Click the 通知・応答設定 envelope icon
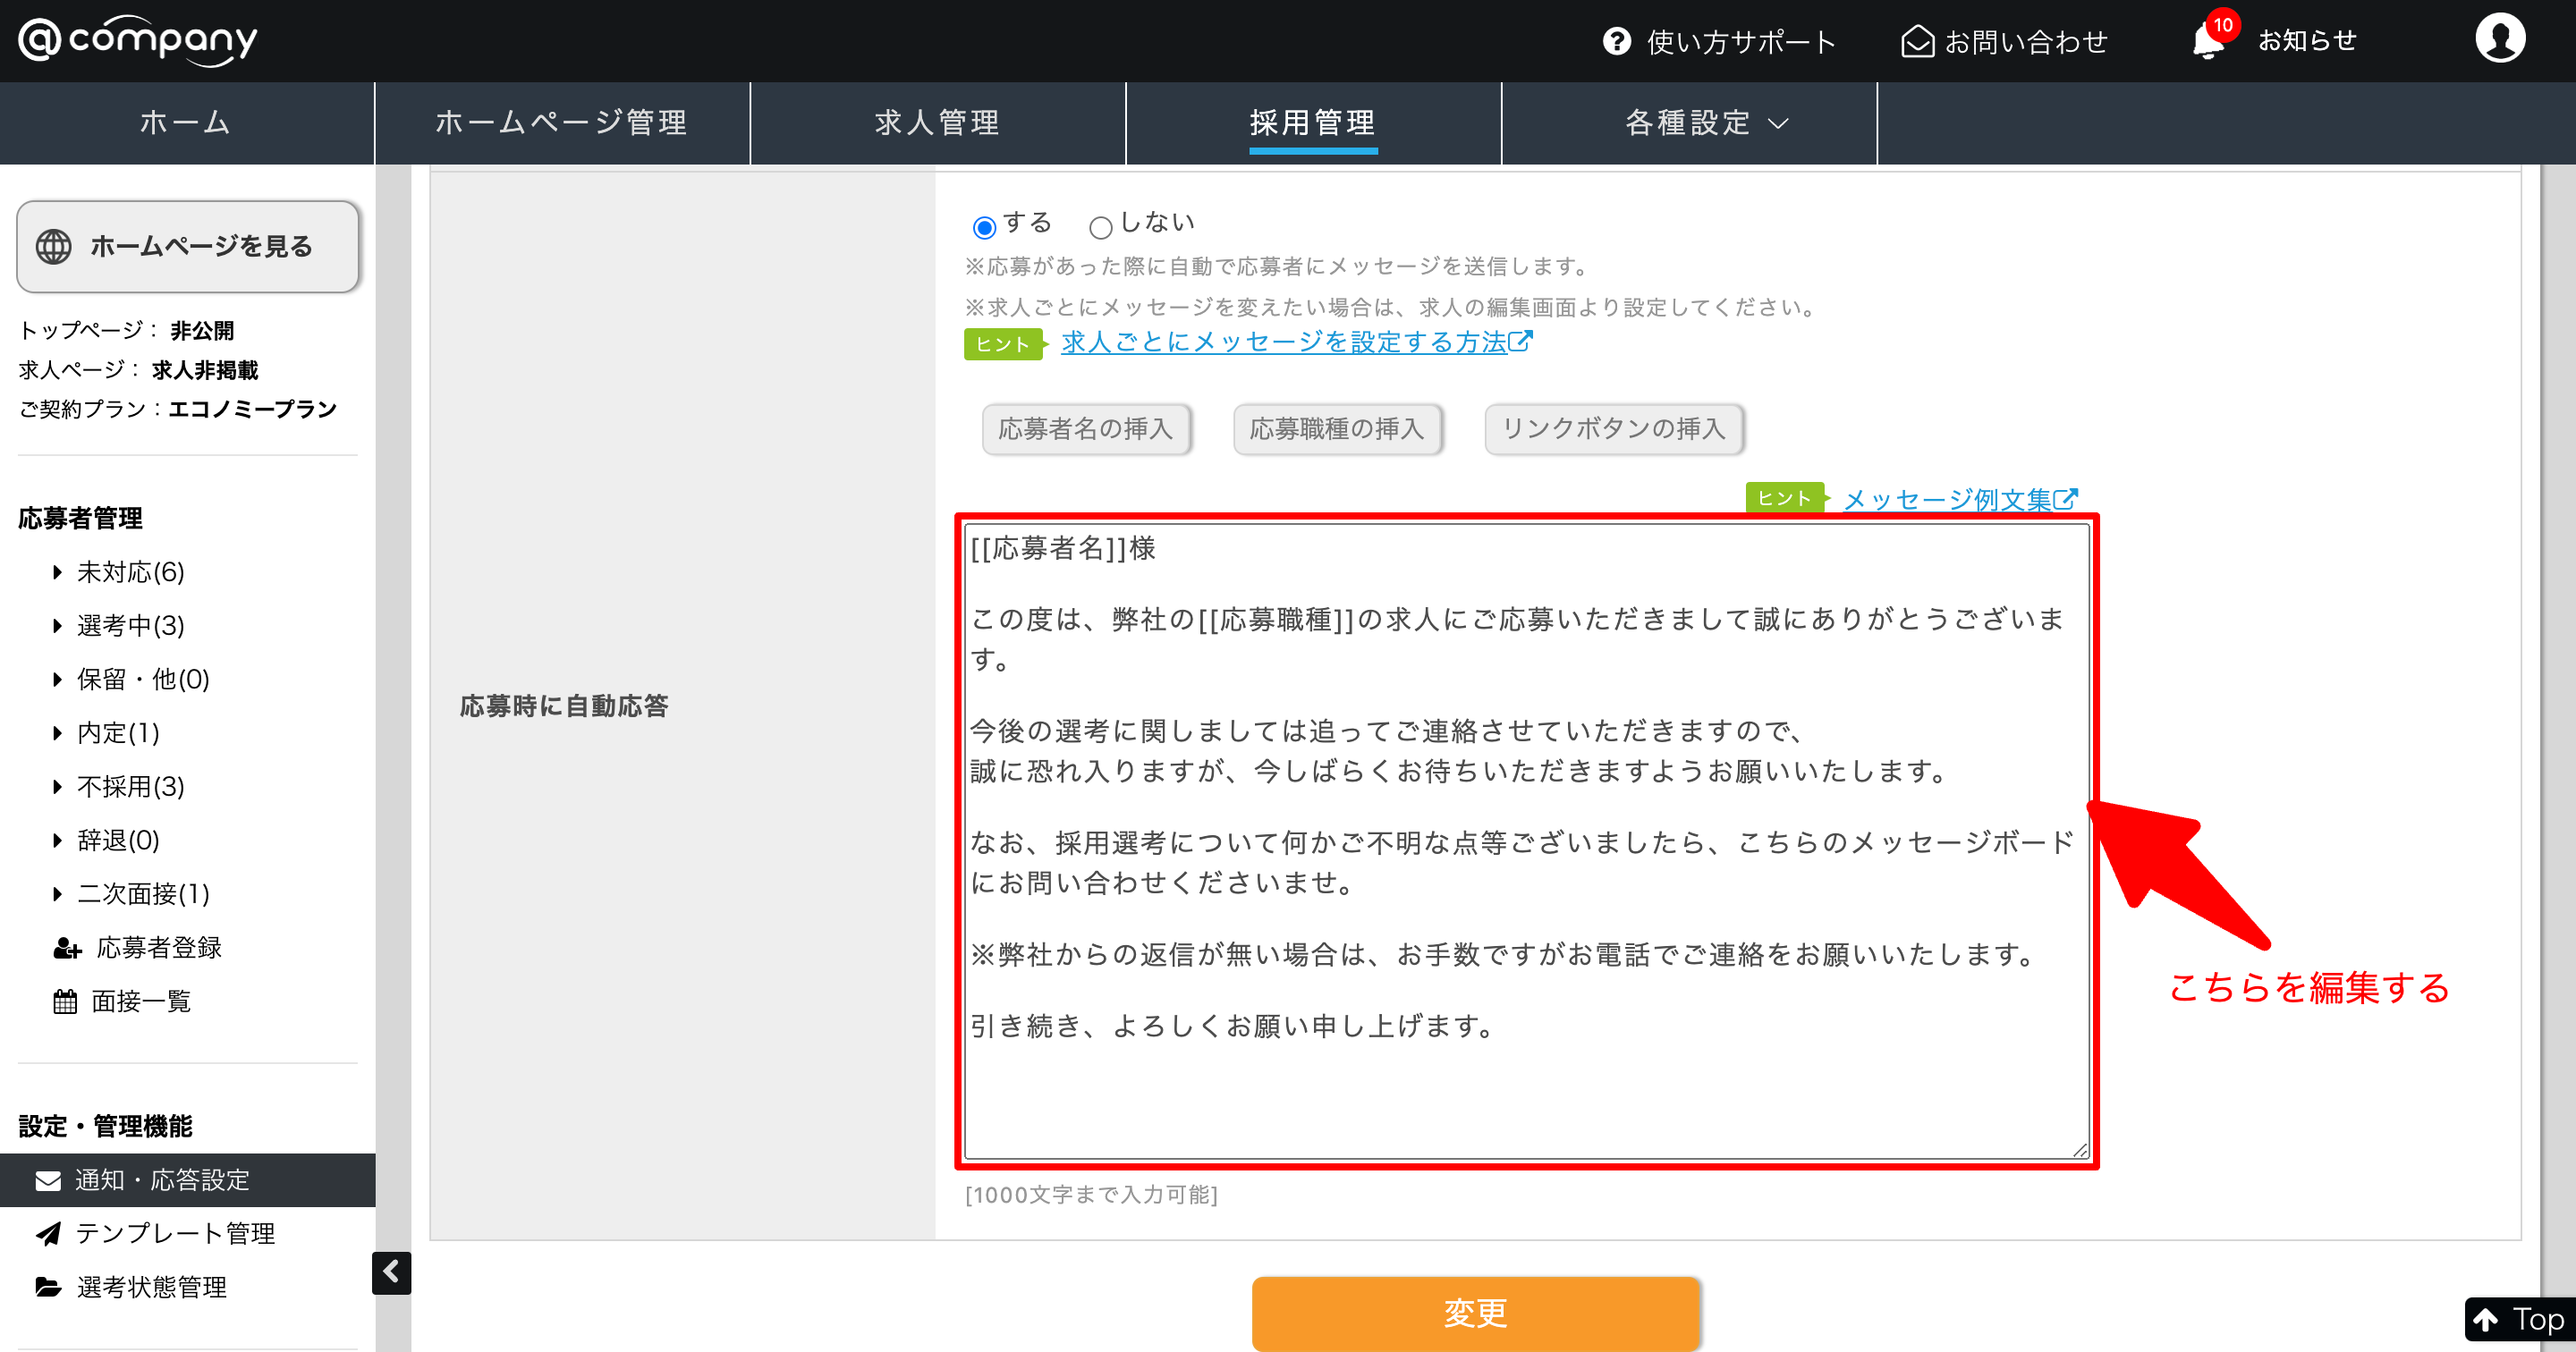 coord(47,1179)
